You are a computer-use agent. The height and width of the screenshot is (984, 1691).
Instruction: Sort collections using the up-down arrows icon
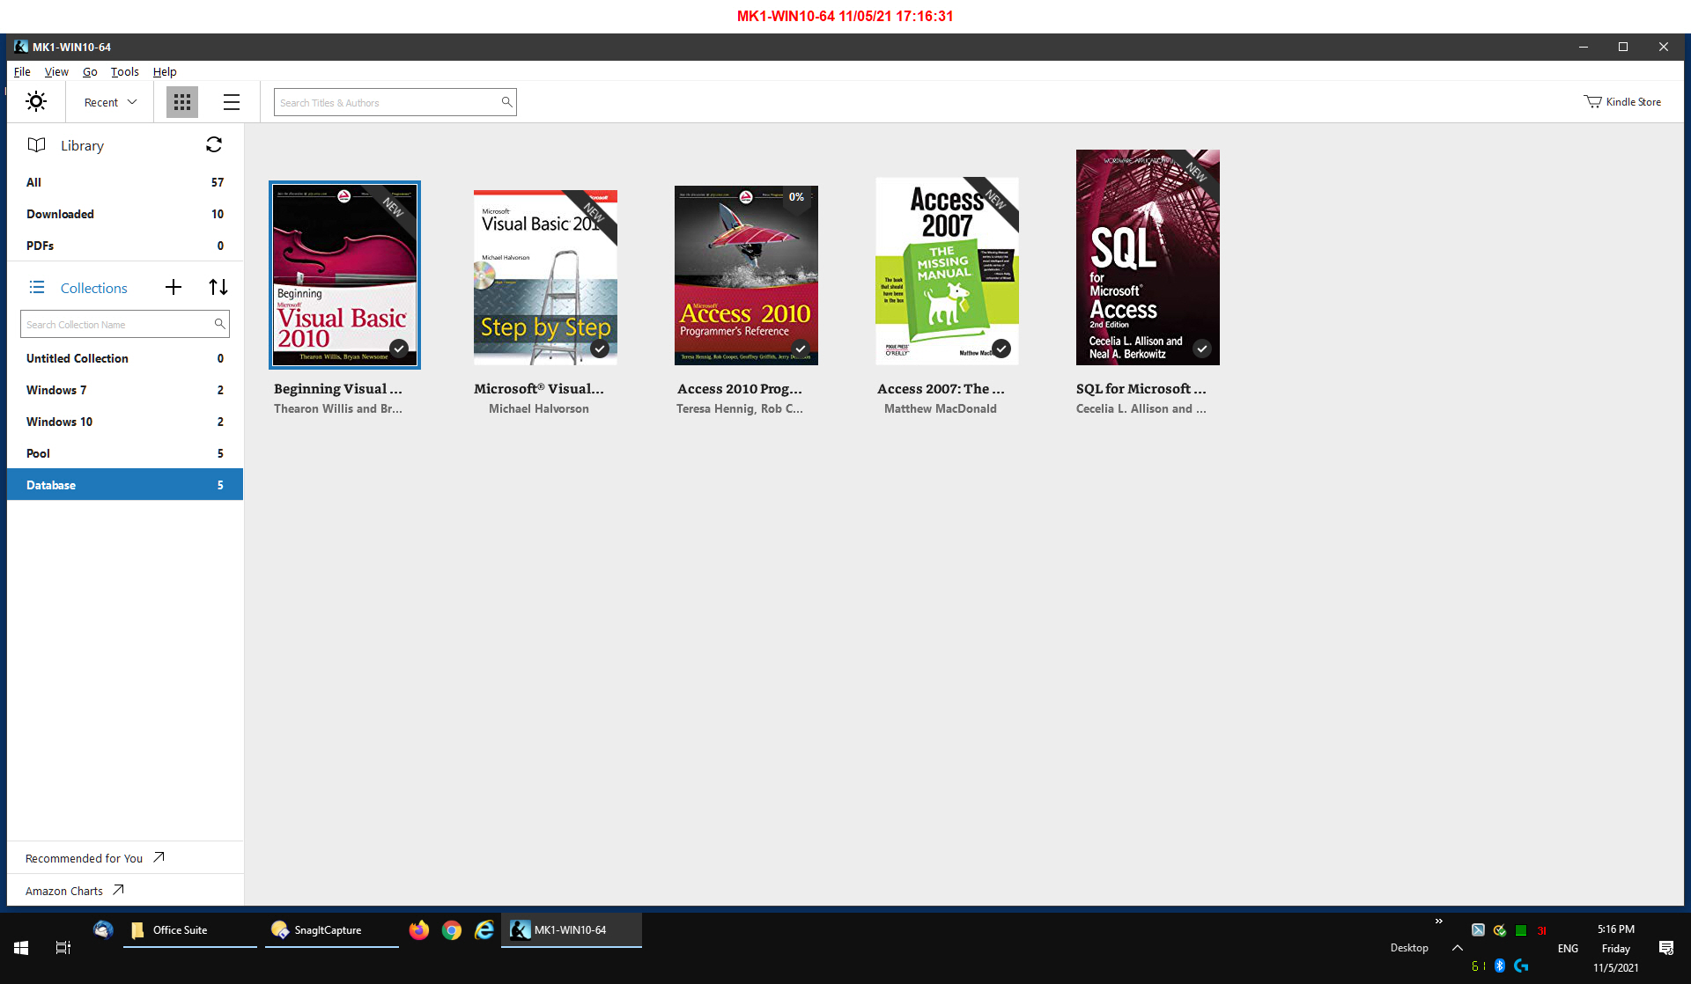click(x=218, y=287)
